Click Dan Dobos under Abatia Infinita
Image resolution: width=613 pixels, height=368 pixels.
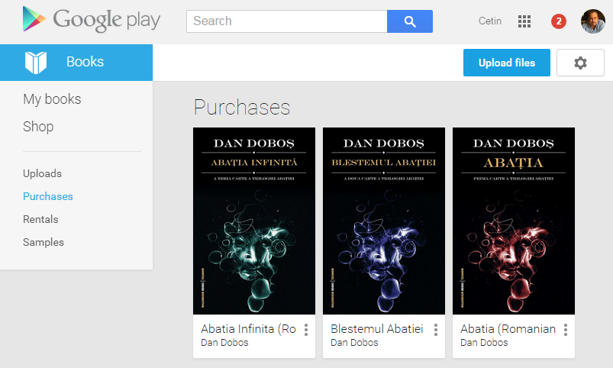point(224,343)
